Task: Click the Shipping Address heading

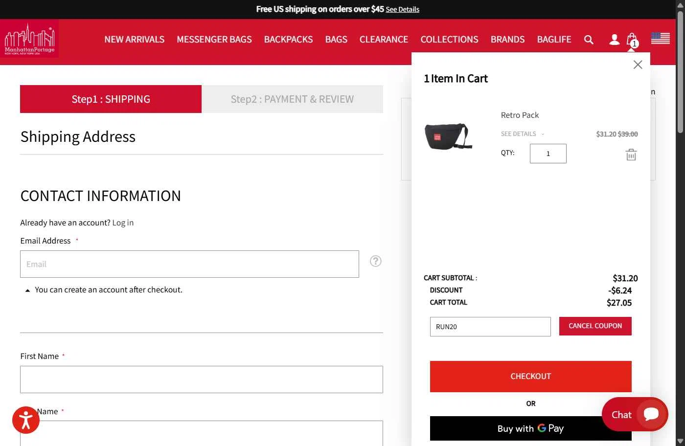Action: tap(78, 137)
